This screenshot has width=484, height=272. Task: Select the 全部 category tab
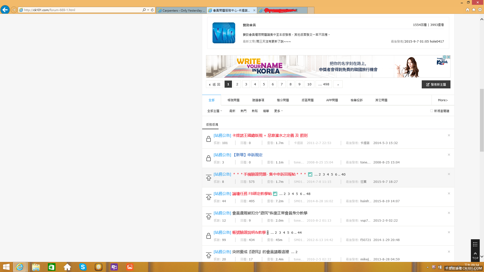pyautogui.click(x=211, y=100)
